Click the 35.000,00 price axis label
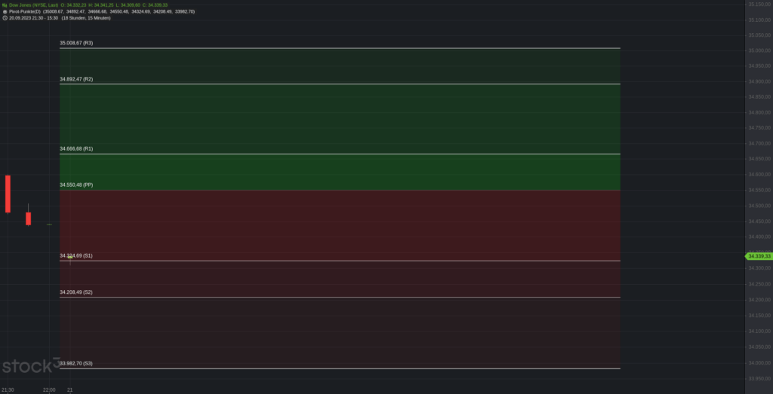Viewport: 773px width, 394px height. (759, 50)
